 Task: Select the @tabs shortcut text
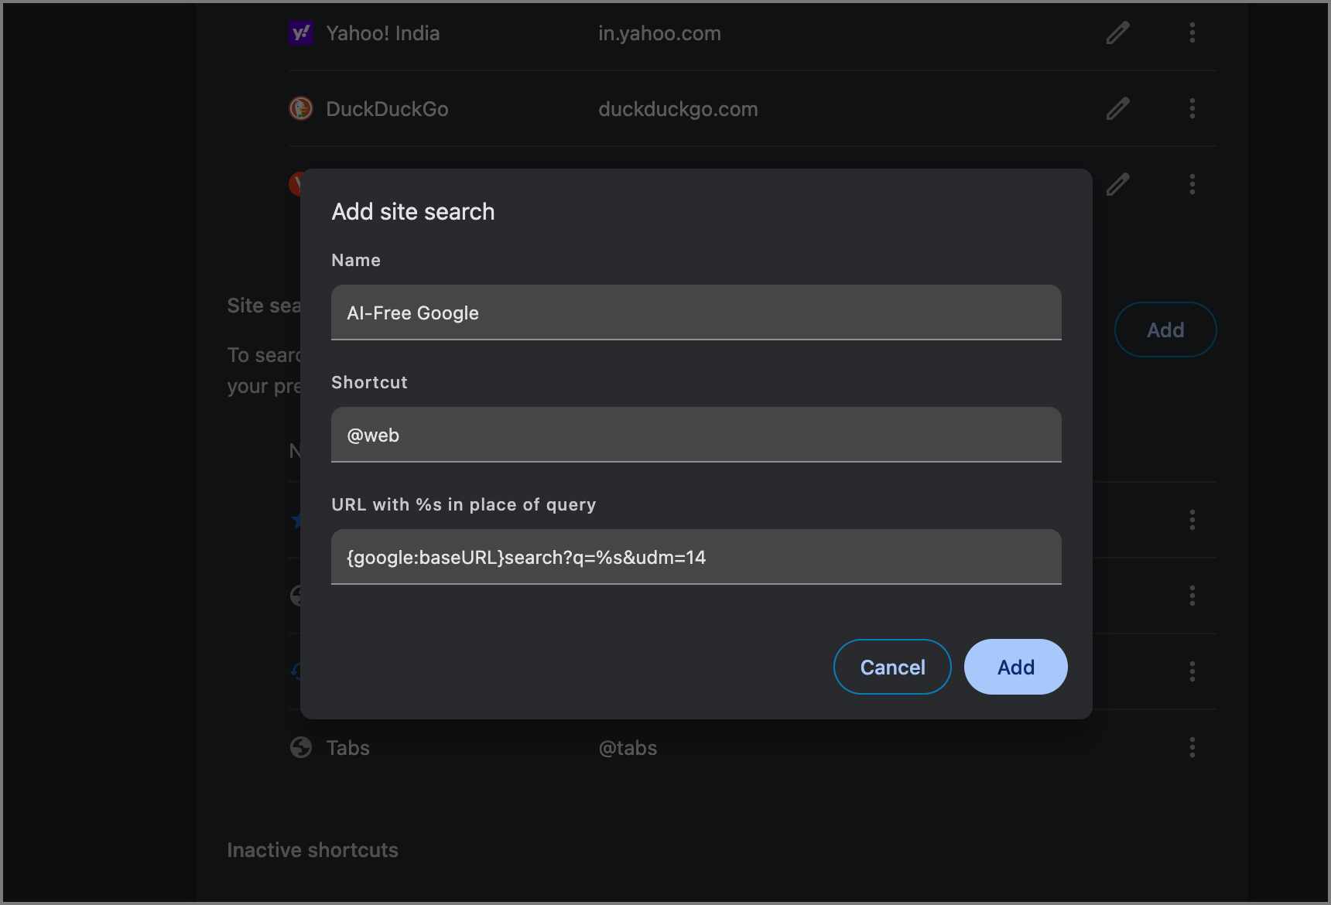(628, 747)
